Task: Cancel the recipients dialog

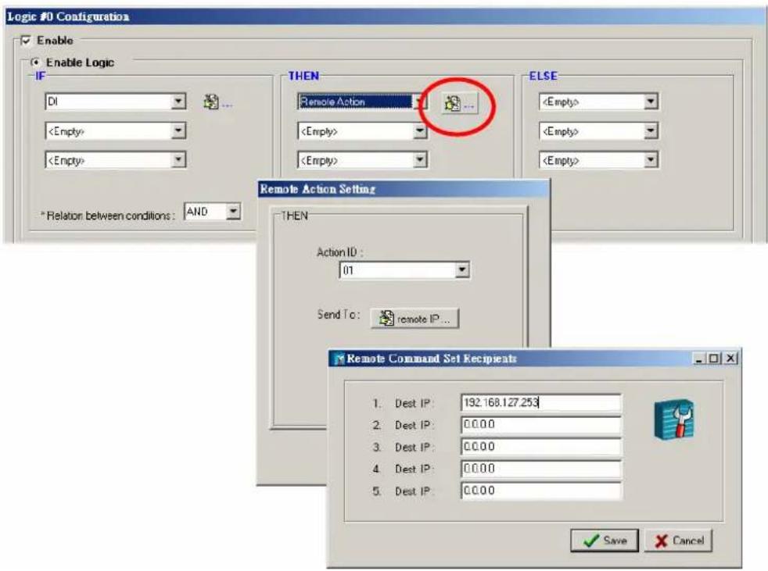Action: click(x=678, y=541)
